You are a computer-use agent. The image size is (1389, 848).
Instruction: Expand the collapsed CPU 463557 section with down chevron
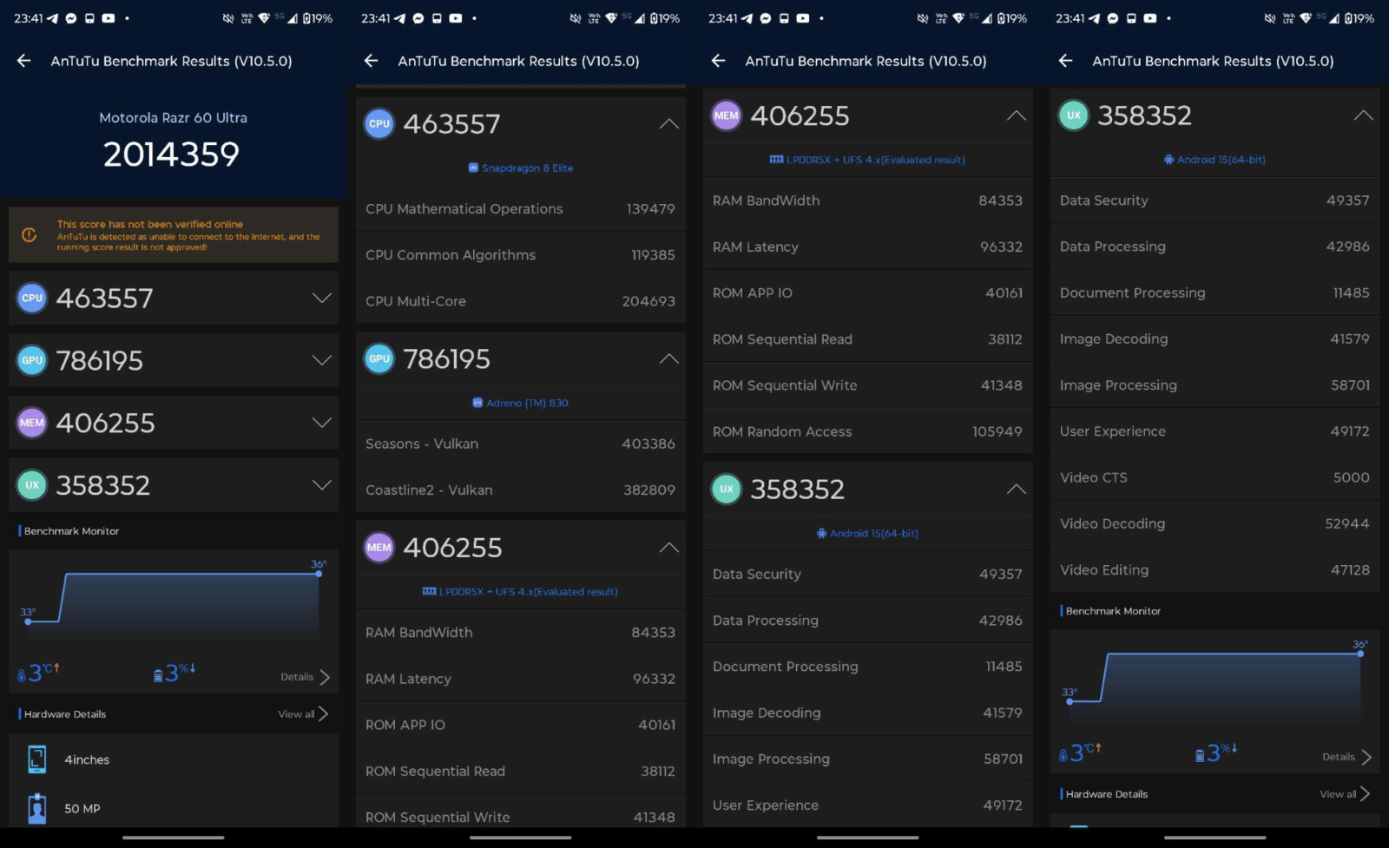(321, 298)
